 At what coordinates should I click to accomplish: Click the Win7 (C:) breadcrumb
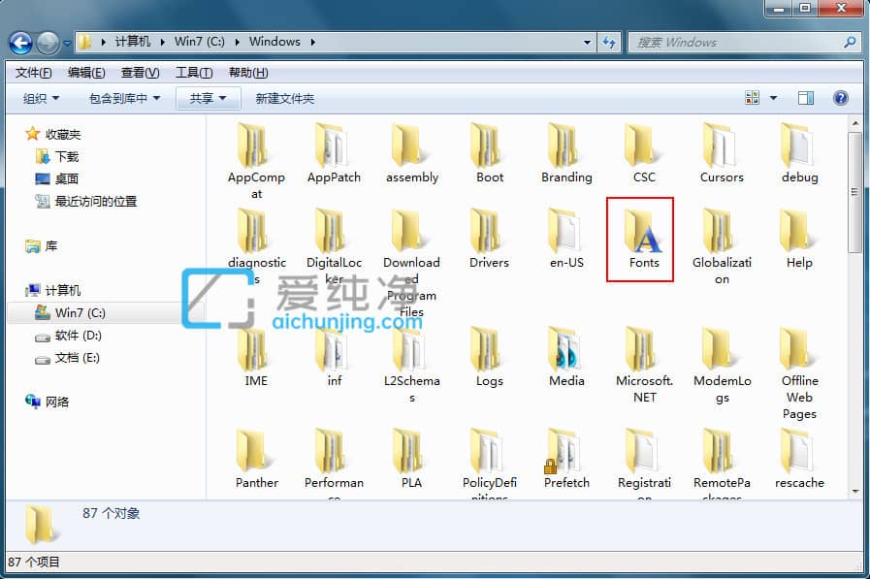tap(200, 42)
